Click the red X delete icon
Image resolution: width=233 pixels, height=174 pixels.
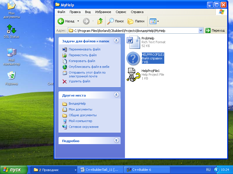tap(64, 81)
